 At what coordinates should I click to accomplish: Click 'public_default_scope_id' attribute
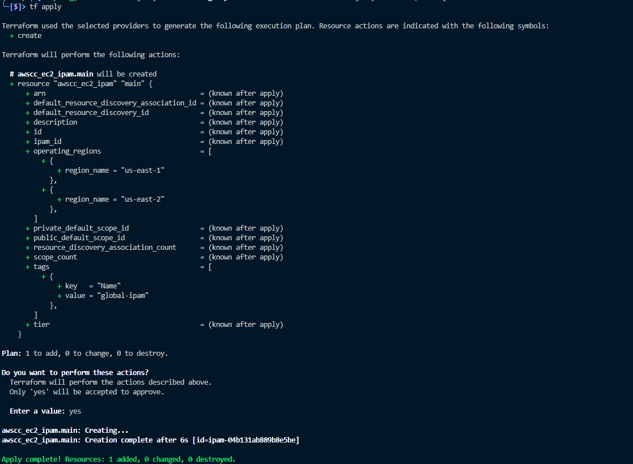79,238
